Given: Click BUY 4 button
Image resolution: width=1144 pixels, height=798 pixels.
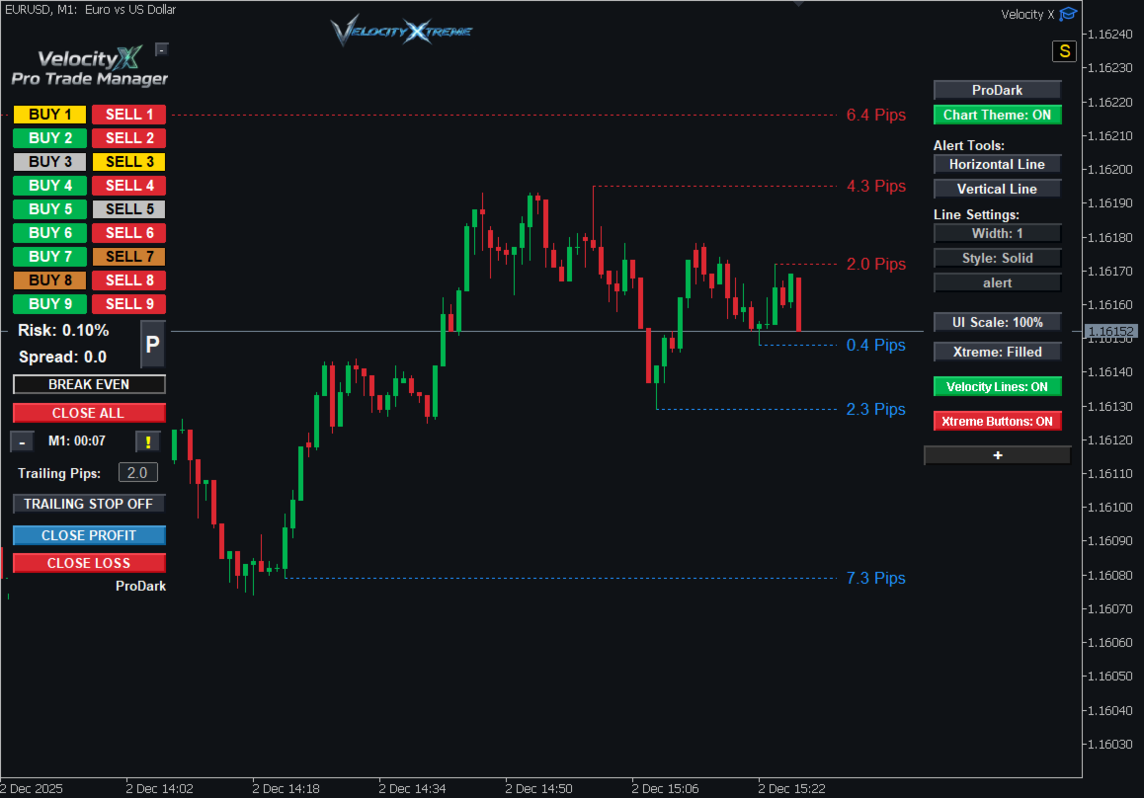Looking at the screenshot, I should pyautogui.click(x=49, y=186).
